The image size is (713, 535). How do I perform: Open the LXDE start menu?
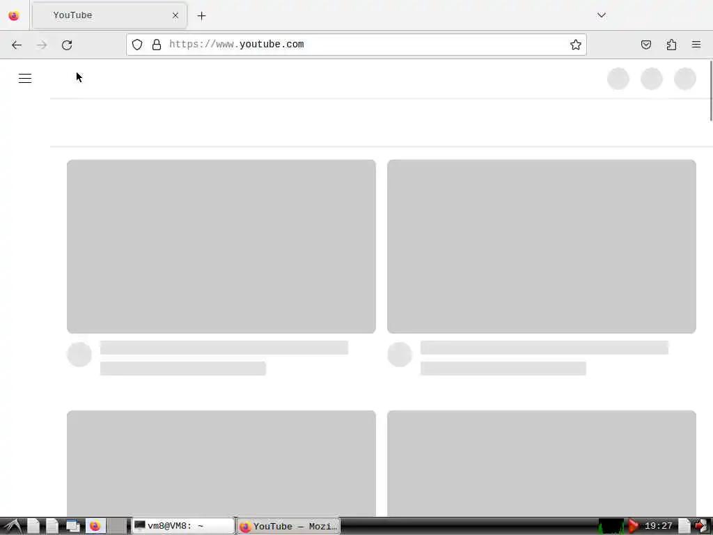[x=13, y=527]
